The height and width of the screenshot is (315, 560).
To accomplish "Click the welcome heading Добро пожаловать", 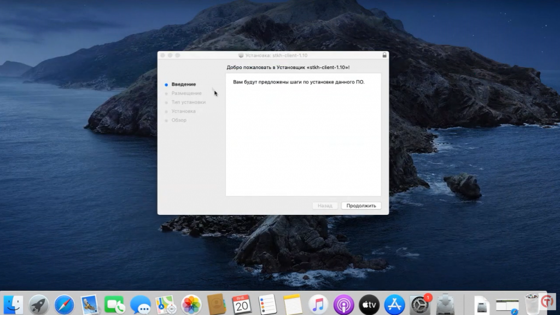I will pos(288,67).
